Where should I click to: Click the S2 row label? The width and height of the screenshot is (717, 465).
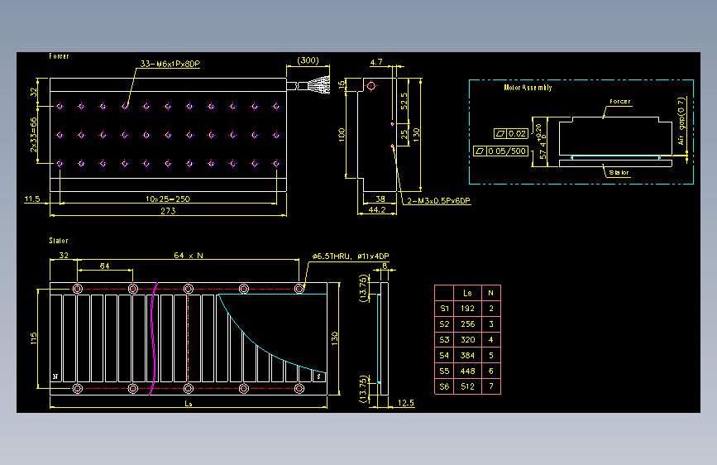[444, 324]
